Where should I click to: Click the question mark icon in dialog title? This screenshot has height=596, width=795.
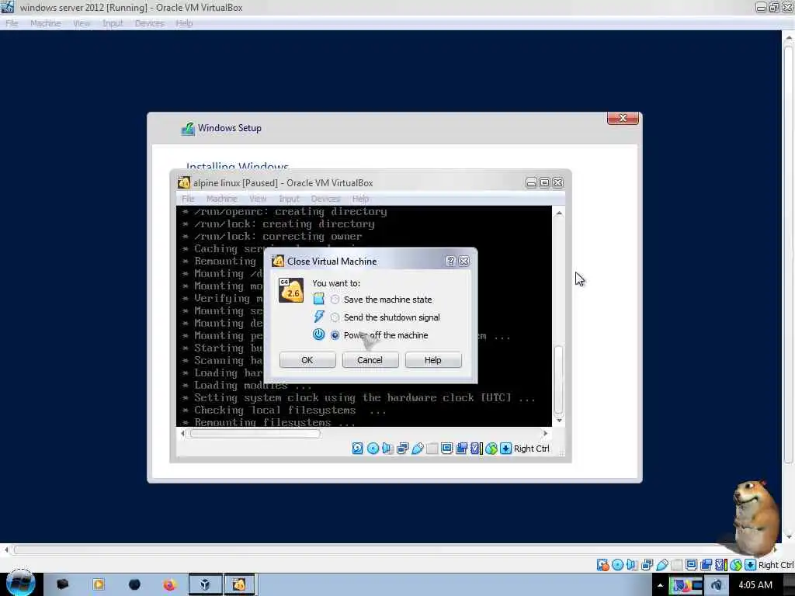(450, 261)
